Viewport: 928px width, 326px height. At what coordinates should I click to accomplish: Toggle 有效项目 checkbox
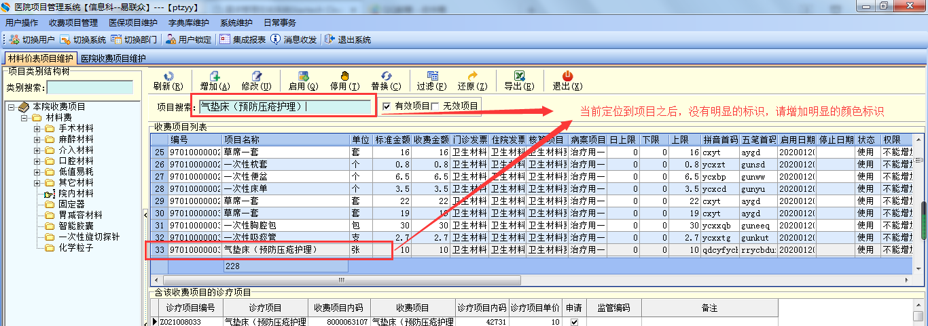click(387, 106)
